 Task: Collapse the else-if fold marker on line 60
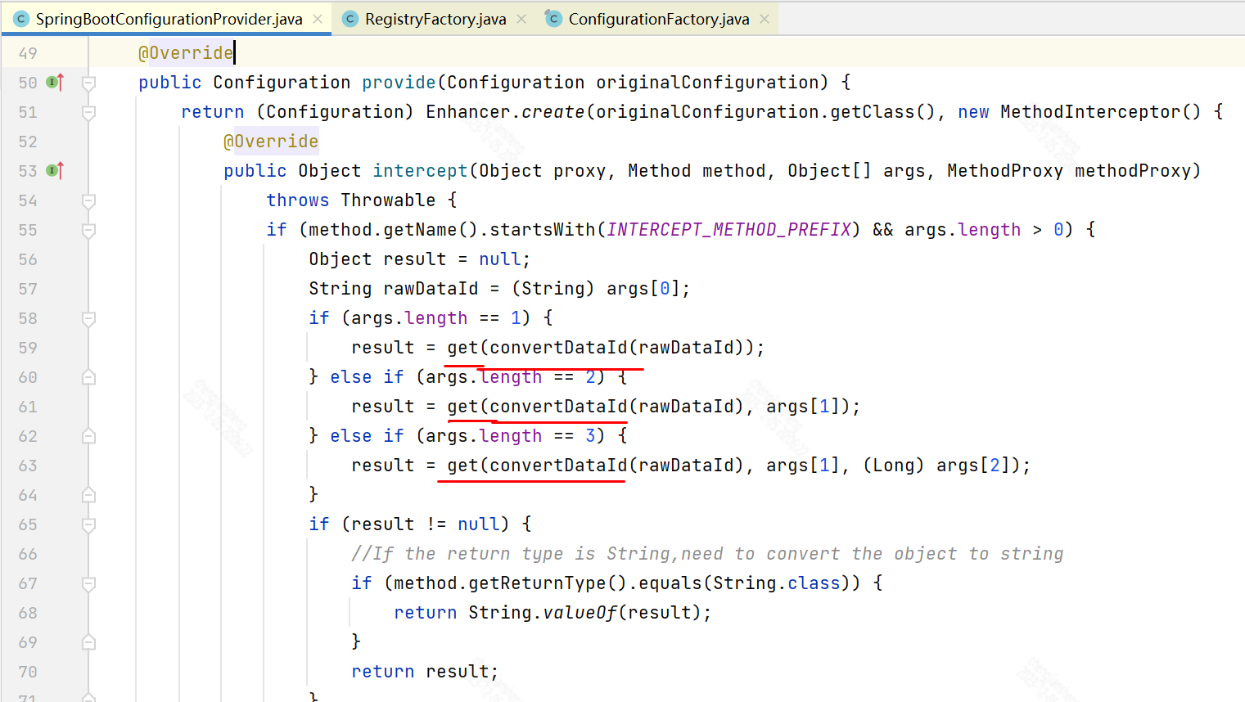coord(89,377)
